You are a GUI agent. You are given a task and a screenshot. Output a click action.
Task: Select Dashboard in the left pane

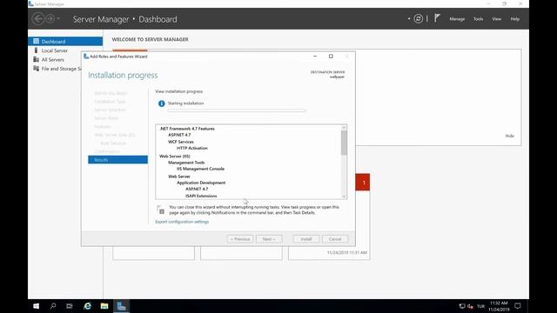(x=65, y=41)
